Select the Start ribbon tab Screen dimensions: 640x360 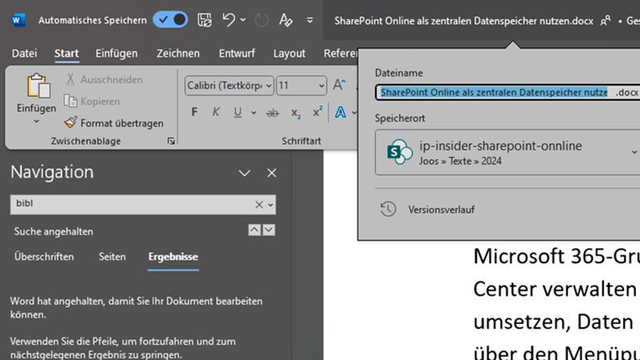(66, 54)
